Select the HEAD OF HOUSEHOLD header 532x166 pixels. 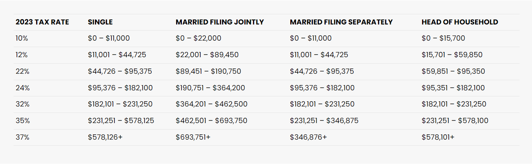tap(460, 22)
